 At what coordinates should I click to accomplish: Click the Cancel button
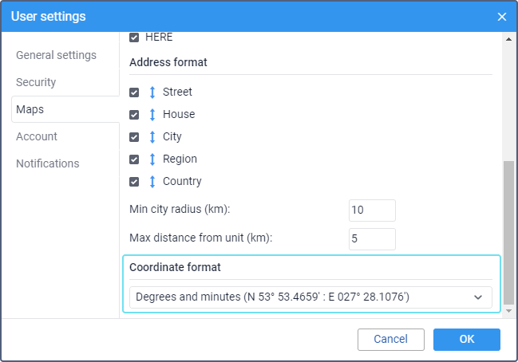point(391,339)
